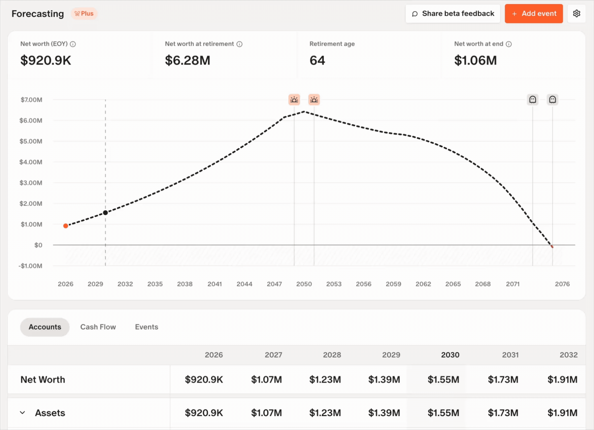Show info for Net worth at retirement
The width and height of the screenshot is (594, 430).
[x=240, y=44]
